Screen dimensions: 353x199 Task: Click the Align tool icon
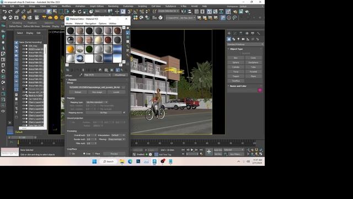click(190, 12)
